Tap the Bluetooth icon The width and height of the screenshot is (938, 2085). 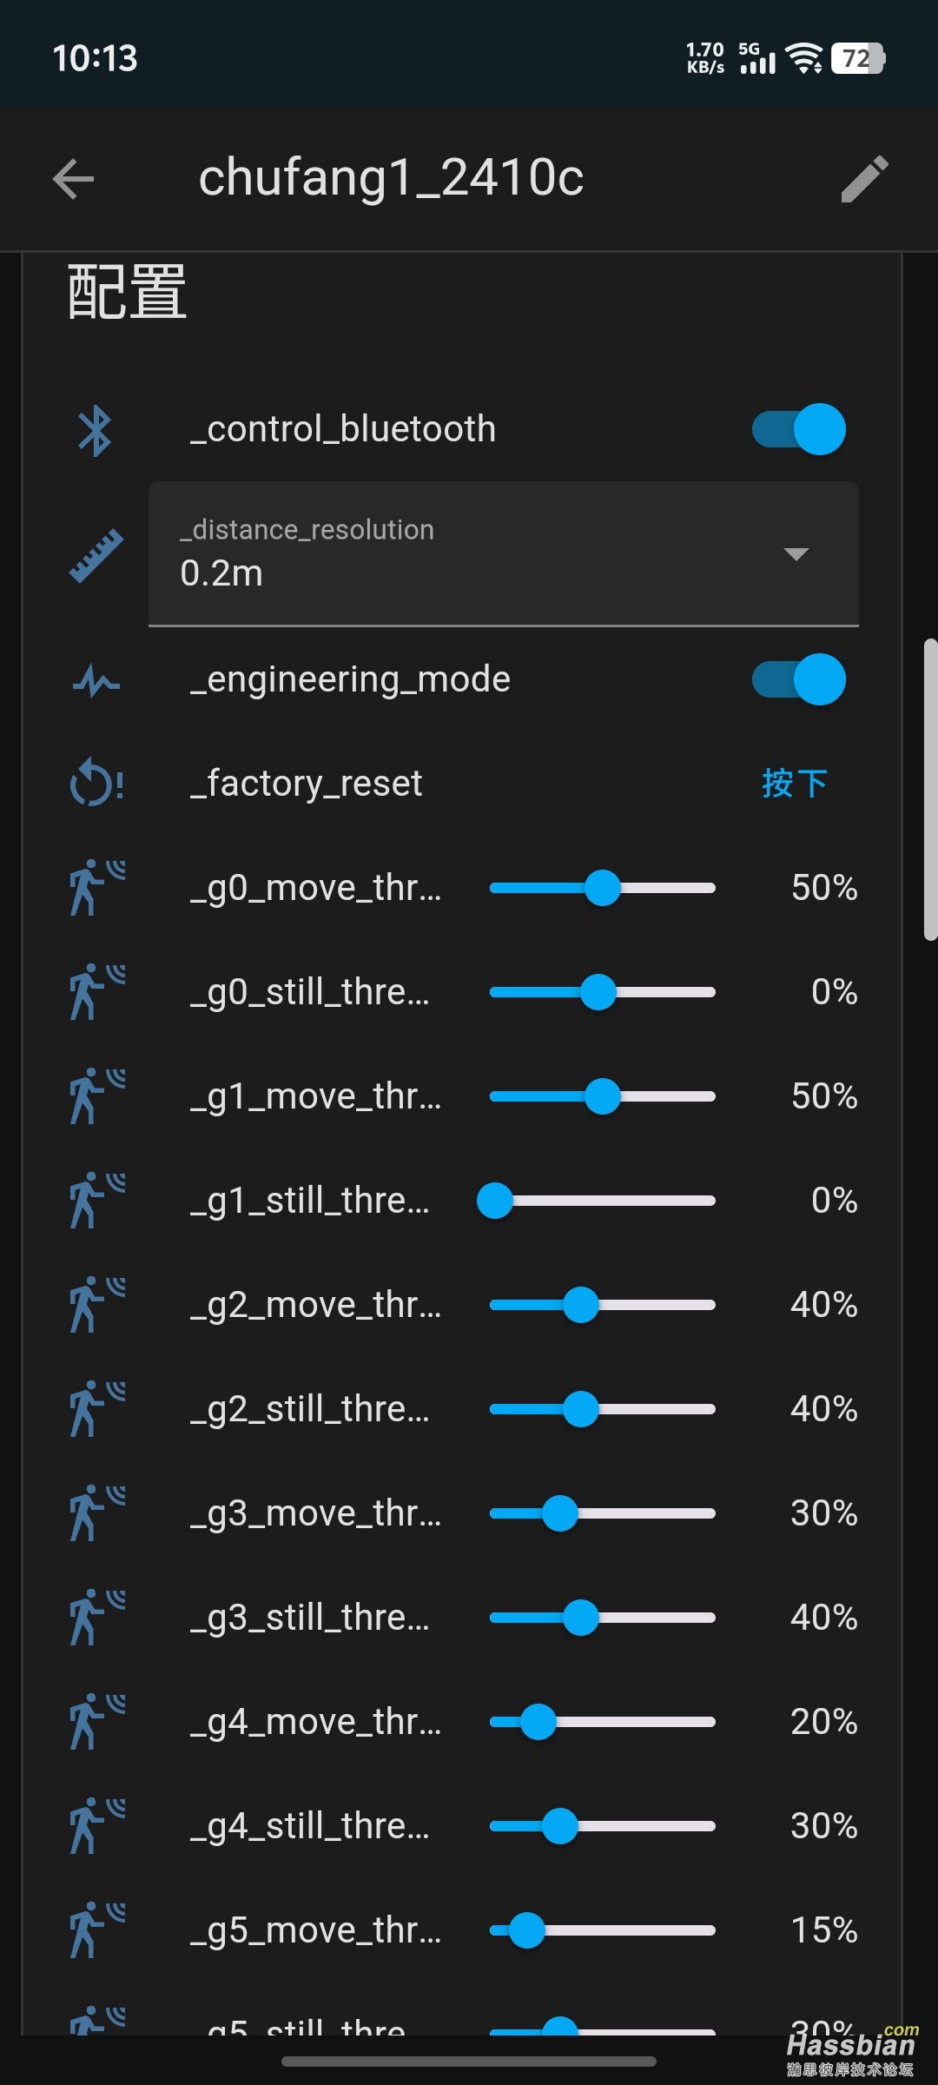coord(96,430)
